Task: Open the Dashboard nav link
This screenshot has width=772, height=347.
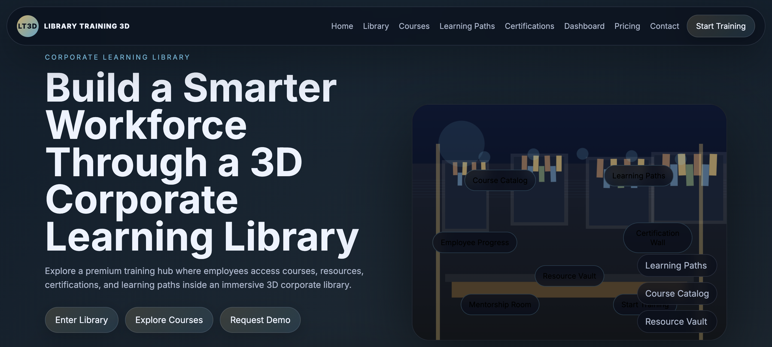Action: pos(584,26)
